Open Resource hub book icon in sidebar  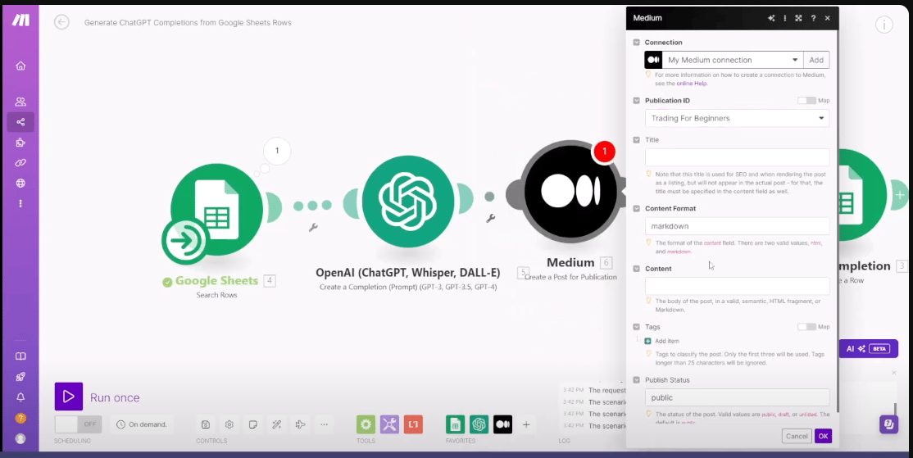click(x=20, y=356)
